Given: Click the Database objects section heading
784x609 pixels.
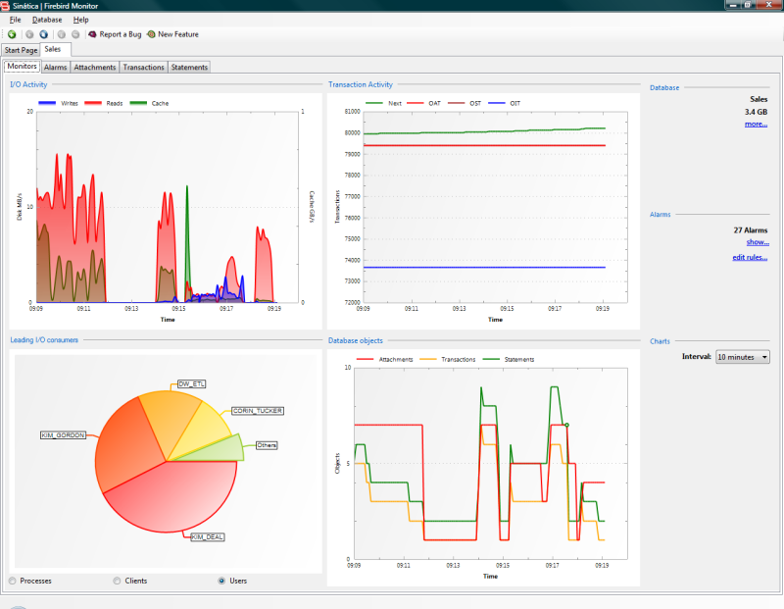Looking at the screenshot, I should click(356, 340).
